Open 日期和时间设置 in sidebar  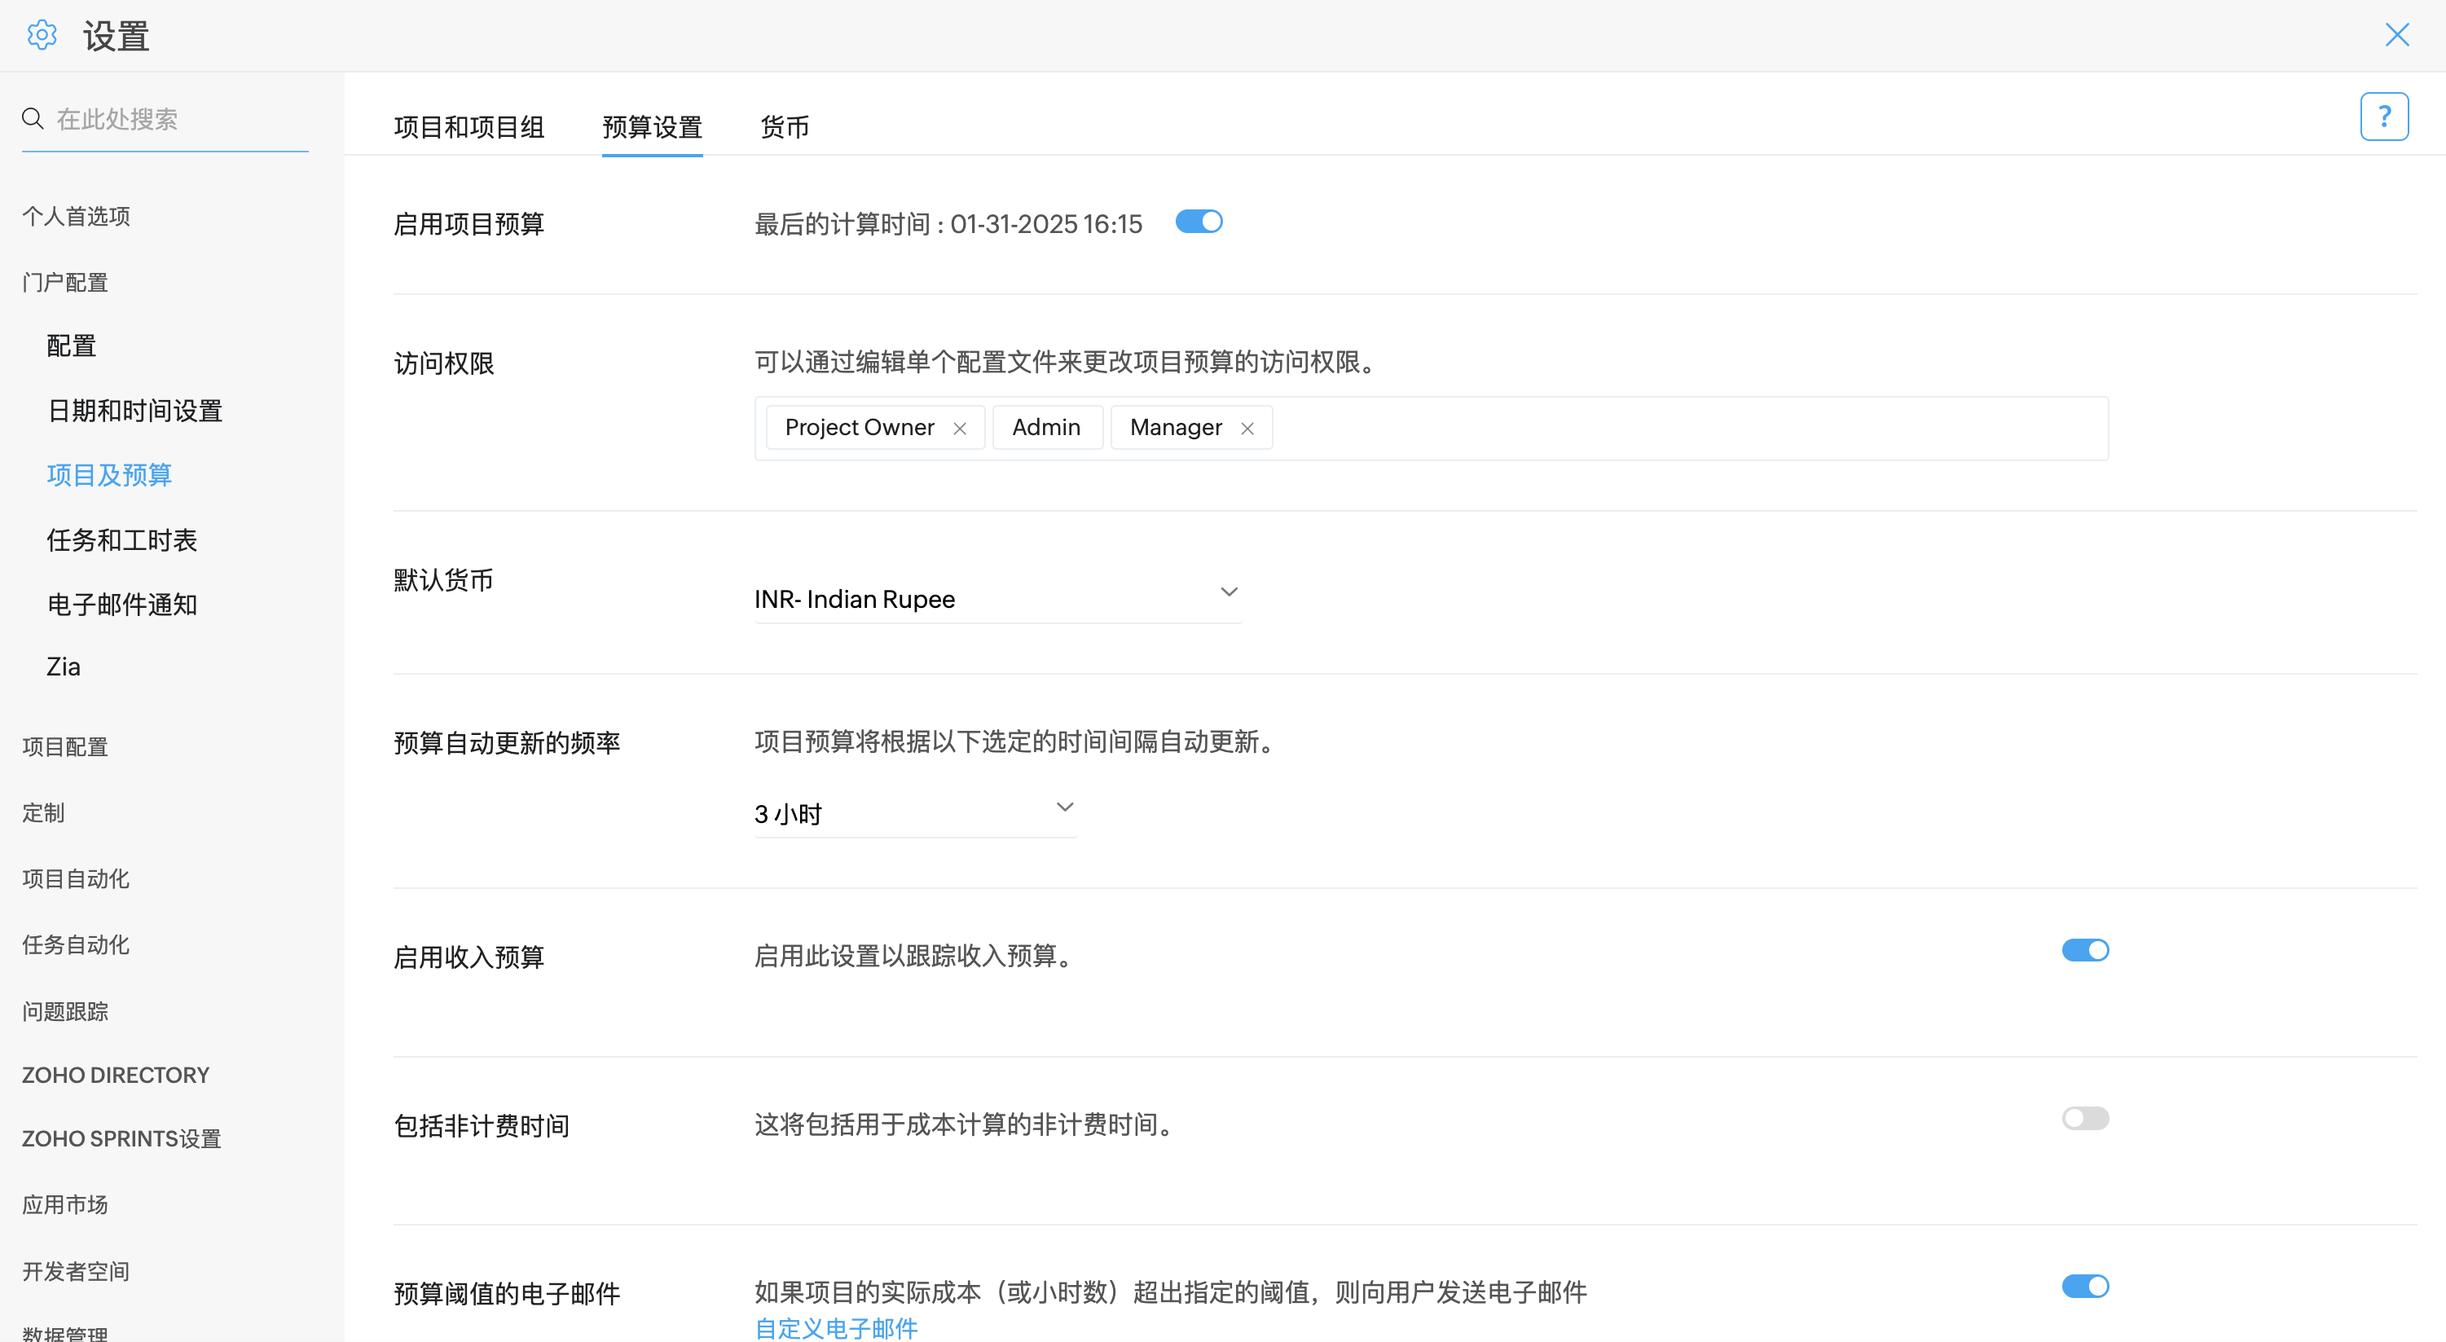tap(134, 411)
